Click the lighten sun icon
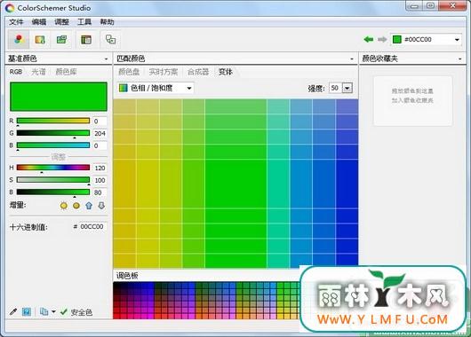Viewport: 471px width, 337px height. click(x=64, y=206)
